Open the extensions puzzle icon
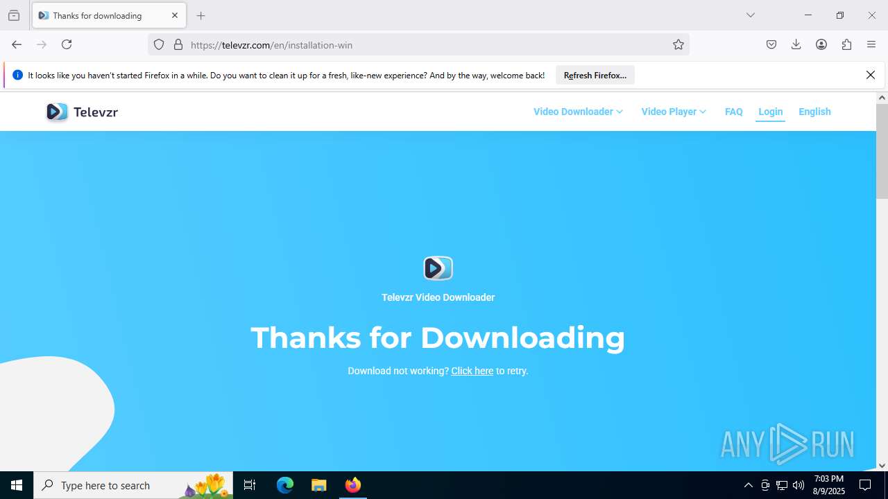The width and height of the screenshot is (888, 499). tap(846, 44)
